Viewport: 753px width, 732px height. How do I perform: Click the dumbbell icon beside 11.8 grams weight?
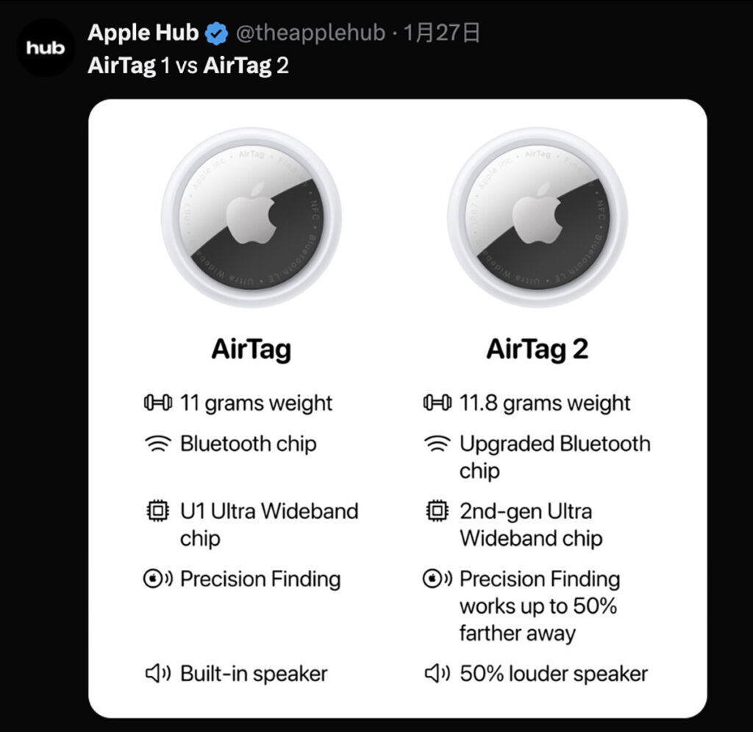click(x=438, y=403)
